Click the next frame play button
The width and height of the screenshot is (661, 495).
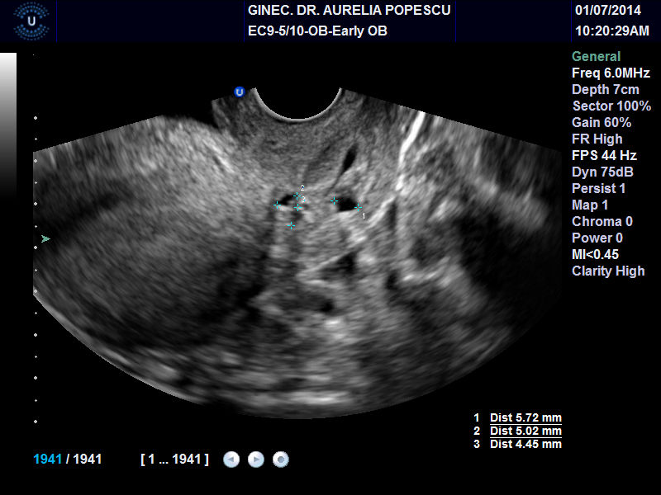[256, 460]
